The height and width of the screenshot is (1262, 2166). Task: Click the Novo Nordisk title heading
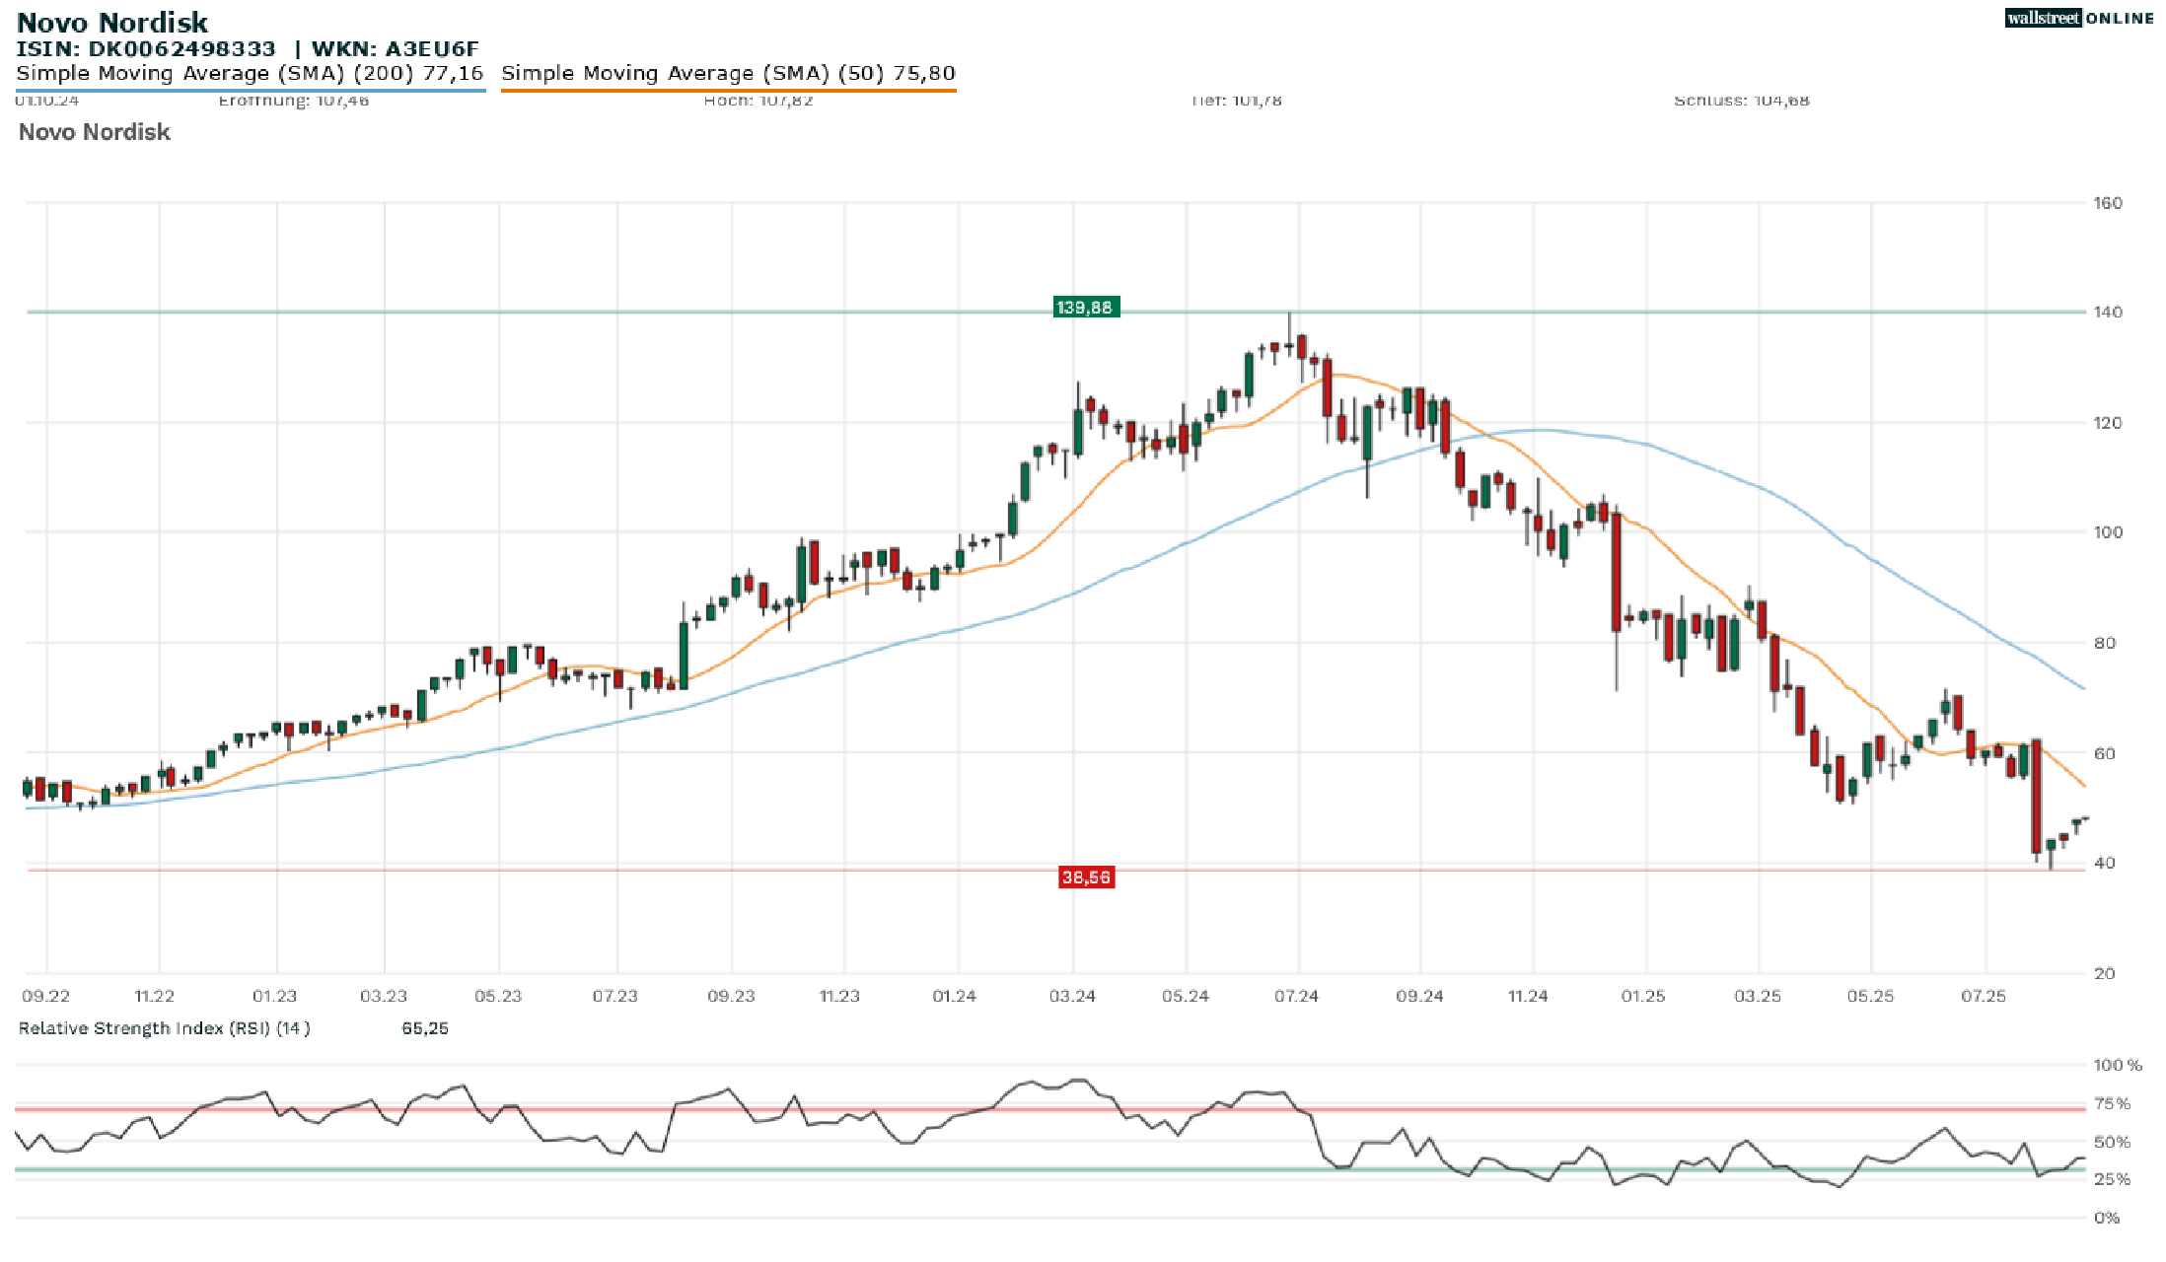(112, 22)
